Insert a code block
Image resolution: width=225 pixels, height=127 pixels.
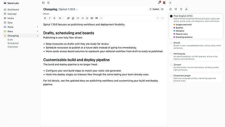coord(78,18)
